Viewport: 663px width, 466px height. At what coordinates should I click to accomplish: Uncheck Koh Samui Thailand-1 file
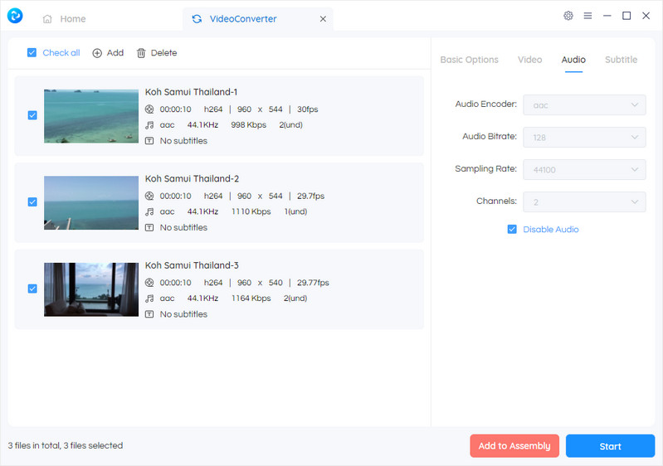pos(32,115)
